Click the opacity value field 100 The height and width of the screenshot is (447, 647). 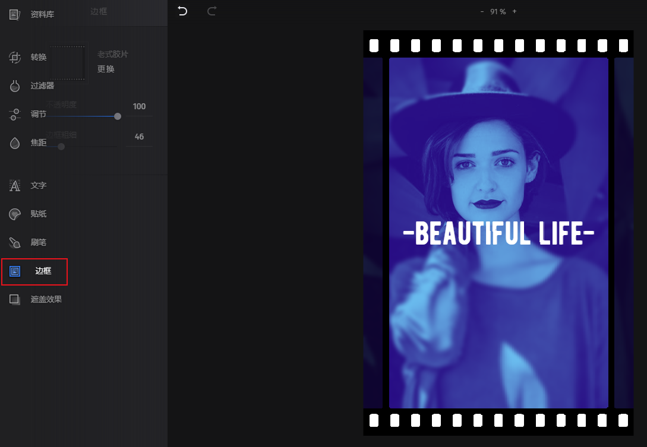pos(139,106)
